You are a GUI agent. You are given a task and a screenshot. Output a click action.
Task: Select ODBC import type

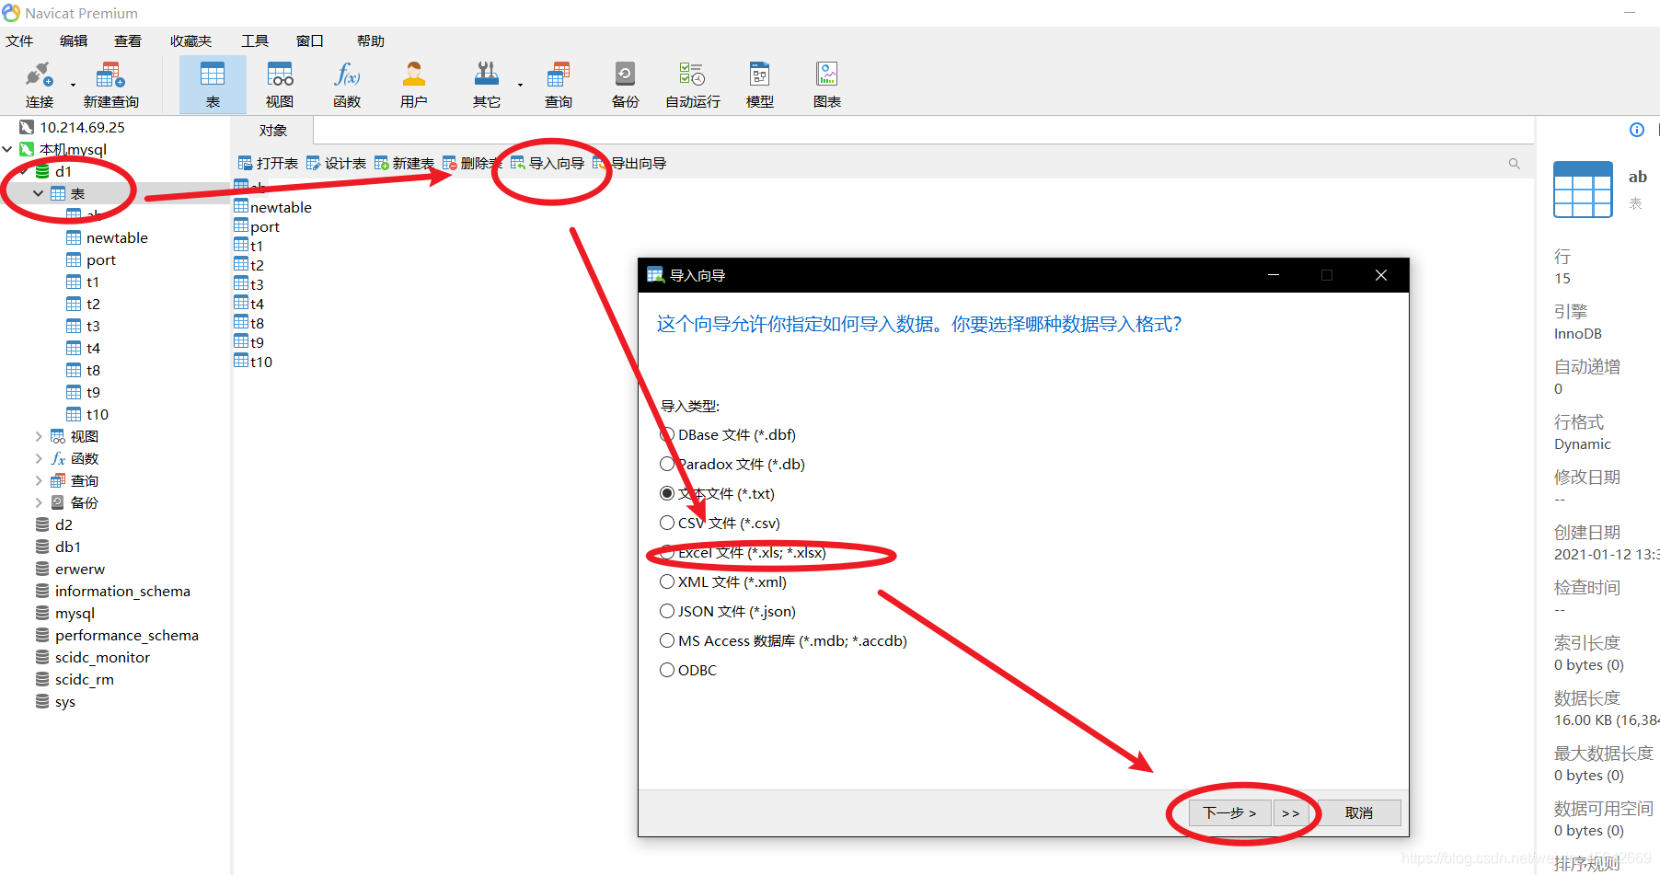[x=688, y=670]
